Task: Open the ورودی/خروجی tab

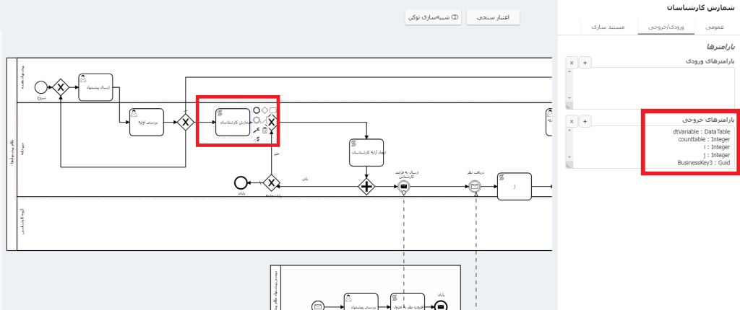Action: tap(658, 27)
